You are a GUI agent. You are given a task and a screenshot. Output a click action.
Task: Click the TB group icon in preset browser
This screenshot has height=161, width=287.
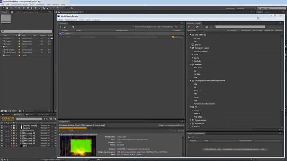click(x=193, y=107)
